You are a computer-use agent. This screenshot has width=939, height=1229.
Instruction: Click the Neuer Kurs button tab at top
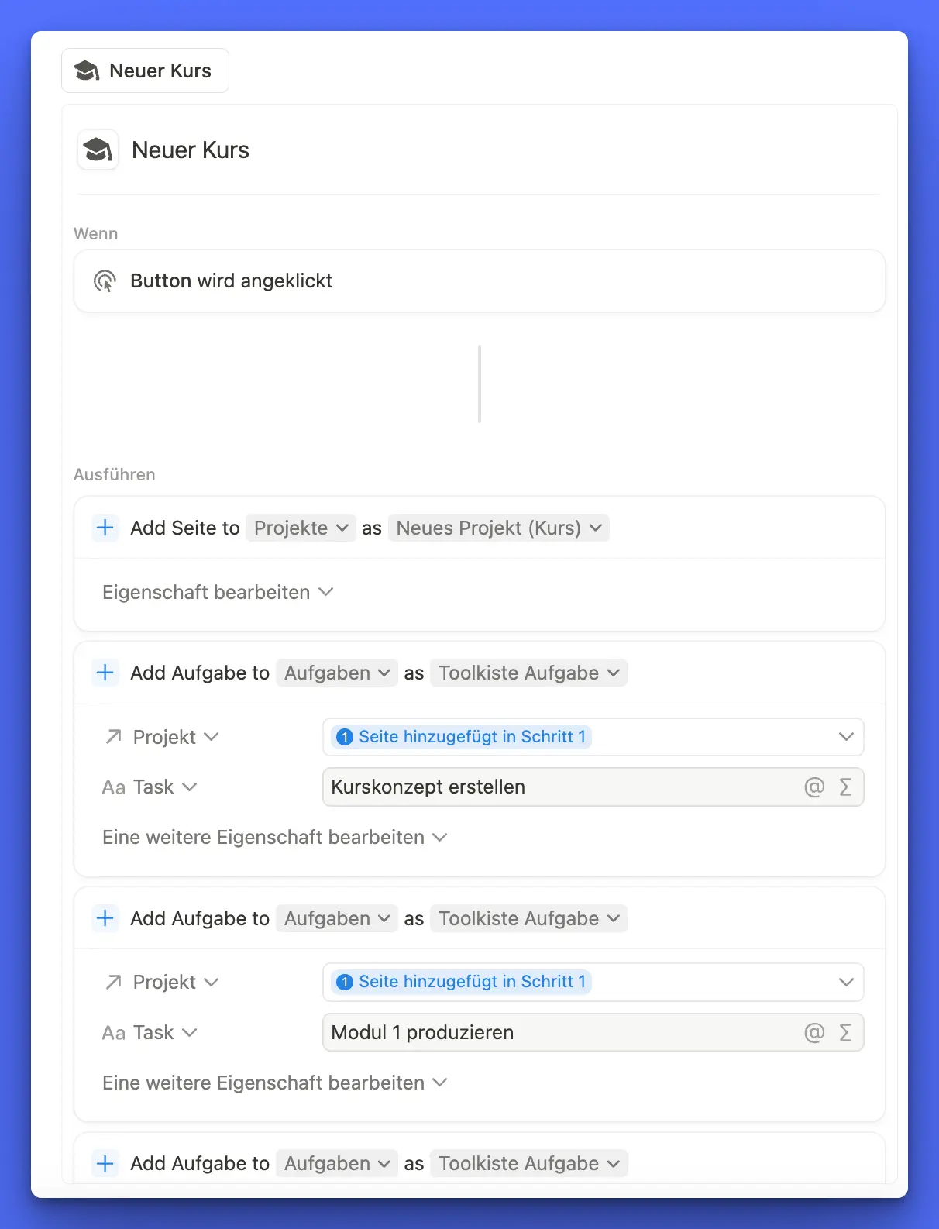[145, 71]
